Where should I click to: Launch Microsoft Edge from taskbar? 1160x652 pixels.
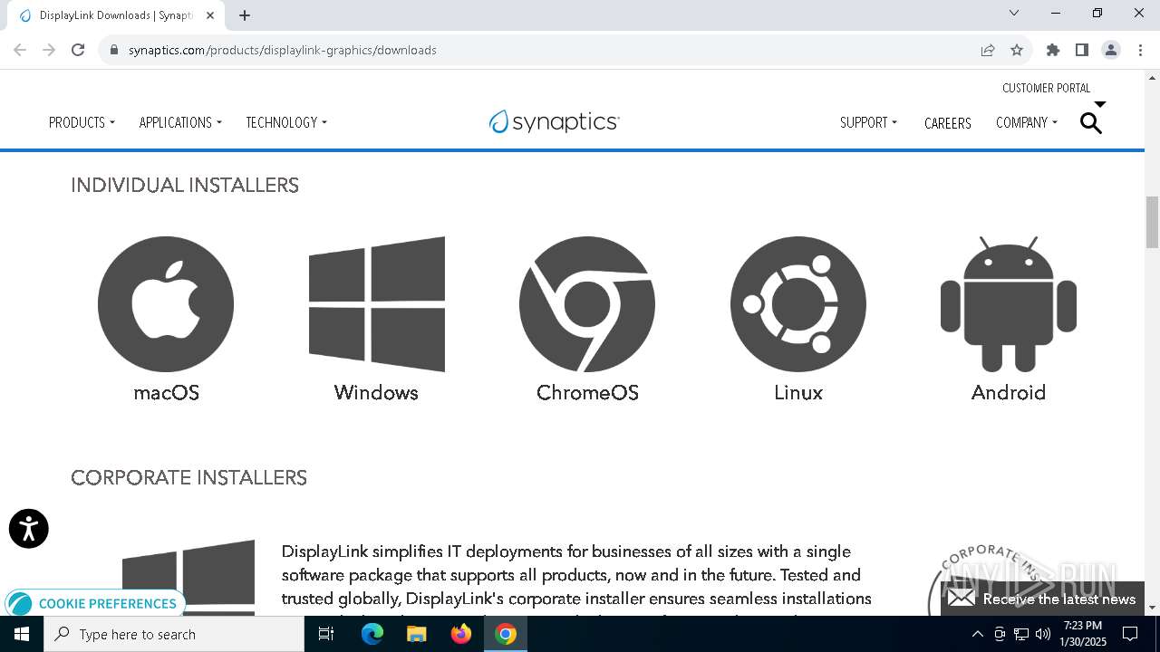(x=372, y=634)
